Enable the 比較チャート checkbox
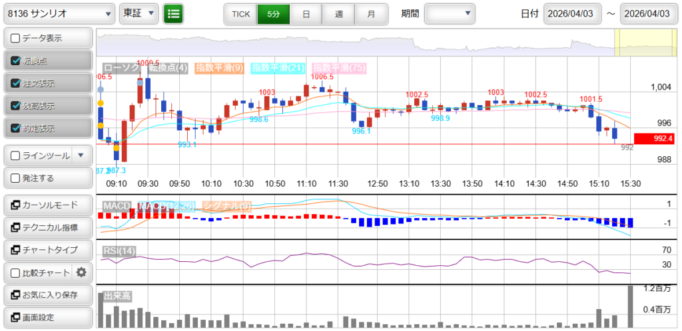 click(15, 273)
